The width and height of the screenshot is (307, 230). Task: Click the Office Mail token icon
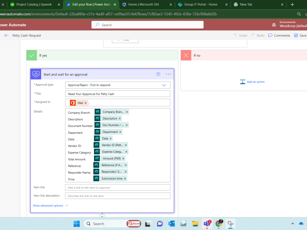pos(73,103)
